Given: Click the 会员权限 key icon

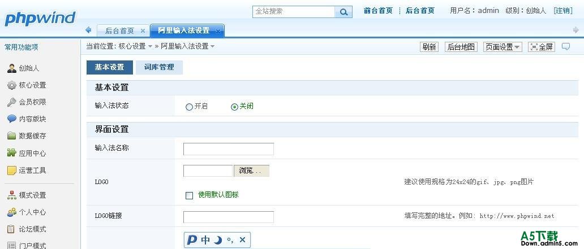Looking at the screenshot, I should tap(12, 102).
